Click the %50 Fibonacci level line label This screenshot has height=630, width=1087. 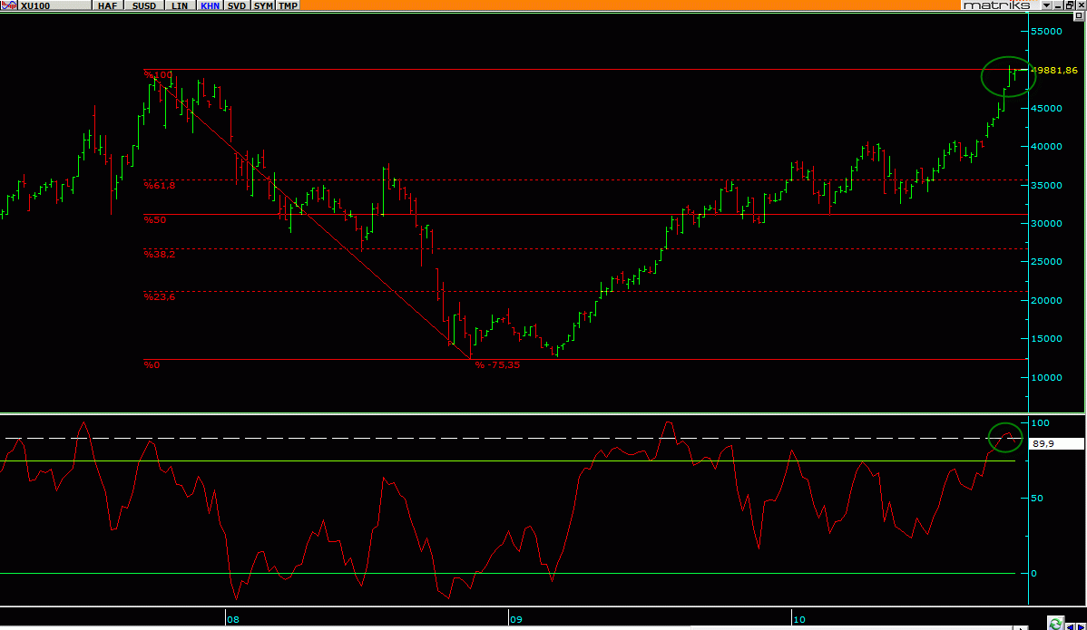[x=155, y=219]
